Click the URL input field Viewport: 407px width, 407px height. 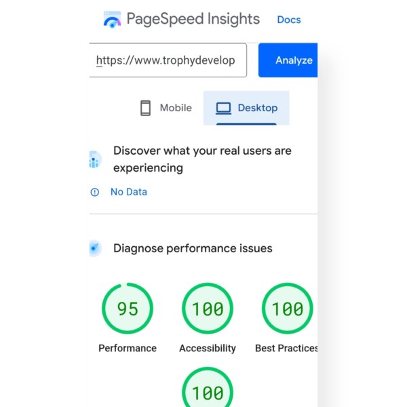(x=168, y=60)
